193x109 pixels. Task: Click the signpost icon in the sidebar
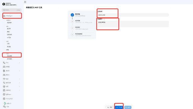[4, 79]
